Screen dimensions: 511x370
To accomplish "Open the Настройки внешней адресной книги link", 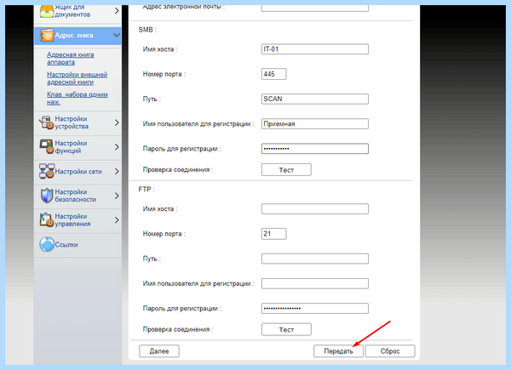I will point(78,78).
